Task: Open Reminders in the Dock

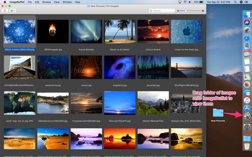Action: [247, 69]
